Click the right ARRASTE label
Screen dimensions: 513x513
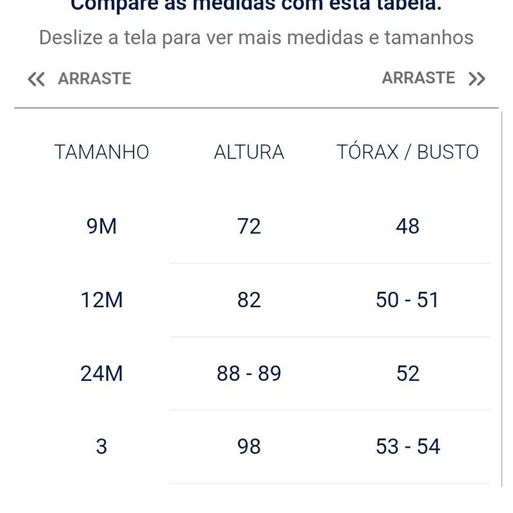pos(418,78)
